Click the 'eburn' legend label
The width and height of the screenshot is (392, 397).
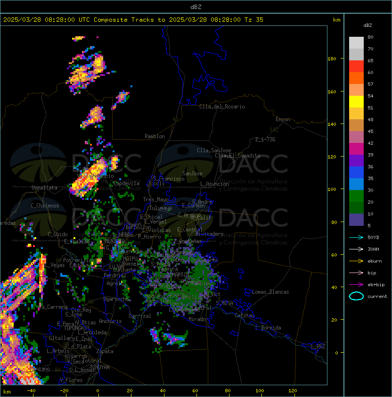375,261
